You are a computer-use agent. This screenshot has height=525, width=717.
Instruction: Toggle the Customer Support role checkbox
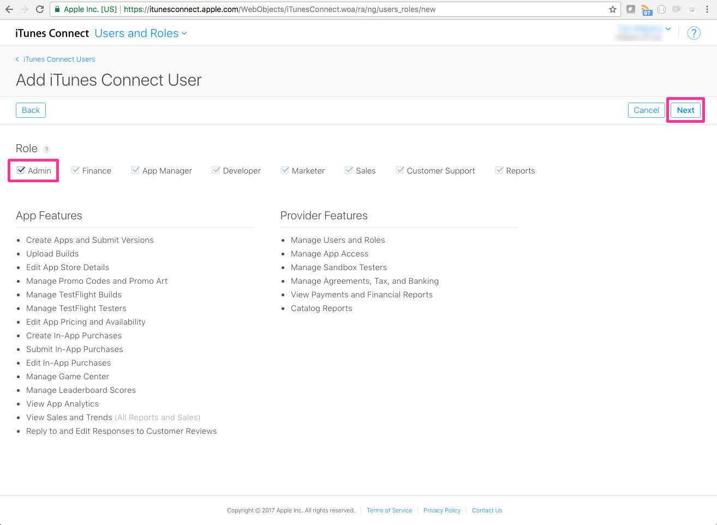tap(400, 170)
